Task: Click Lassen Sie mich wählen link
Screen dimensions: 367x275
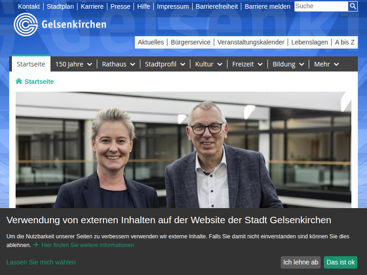Action: click(41, 262)
